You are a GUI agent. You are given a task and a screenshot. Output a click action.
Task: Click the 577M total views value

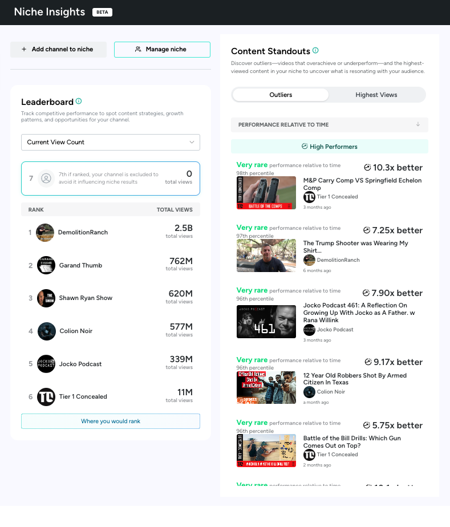tap(181, 326)
